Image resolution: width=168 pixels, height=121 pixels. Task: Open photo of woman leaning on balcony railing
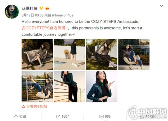pyautogui.click(x=69, y=87)
